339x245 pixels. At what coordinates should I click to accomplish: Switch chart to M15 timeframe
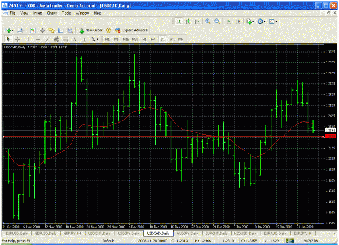coord(126,39)
